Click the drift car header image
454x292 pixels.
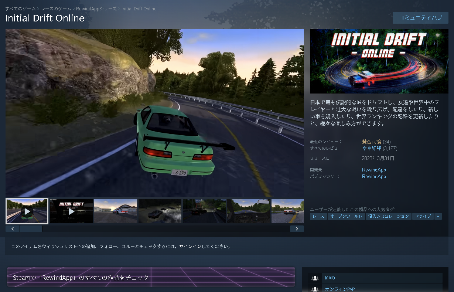pos(379,61)
